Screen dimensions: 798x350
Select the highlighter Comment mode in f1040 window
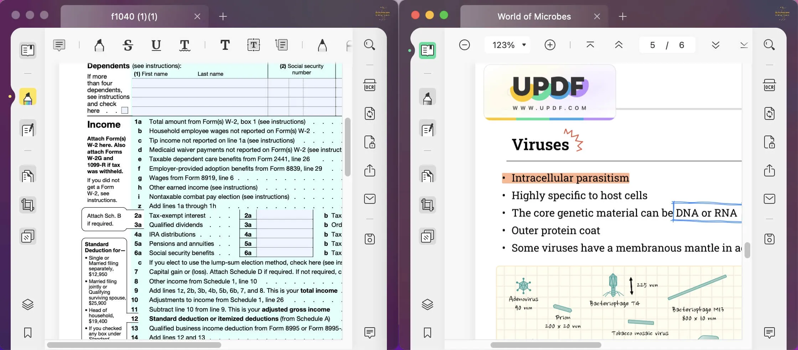[28, 97]
